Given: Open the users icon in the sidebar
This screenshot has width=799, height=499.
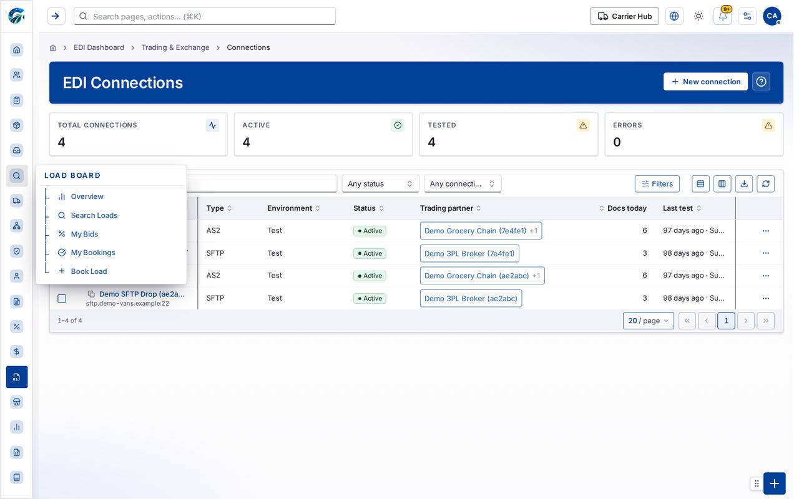Looking at the screenshot, I should tap(17, 75).
